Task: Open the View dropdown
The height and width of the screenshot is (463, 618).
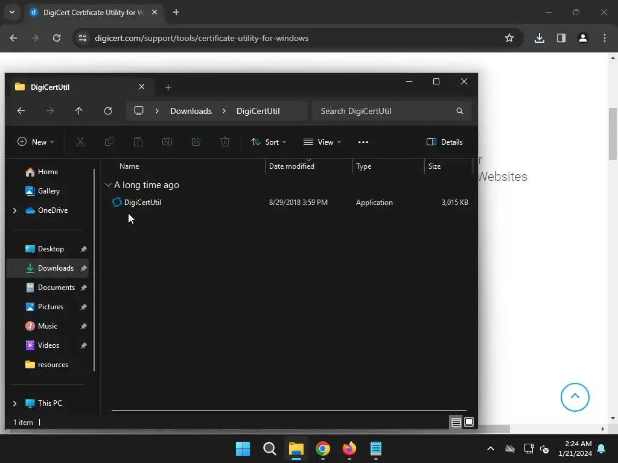Action: coord(322,142)
